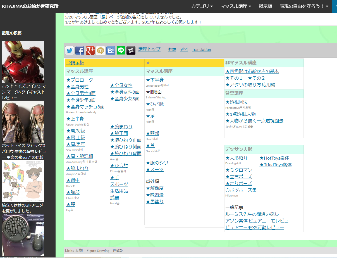Open the ★その２ link
This screenshot has height=258, width=337.
coord(257,78)
